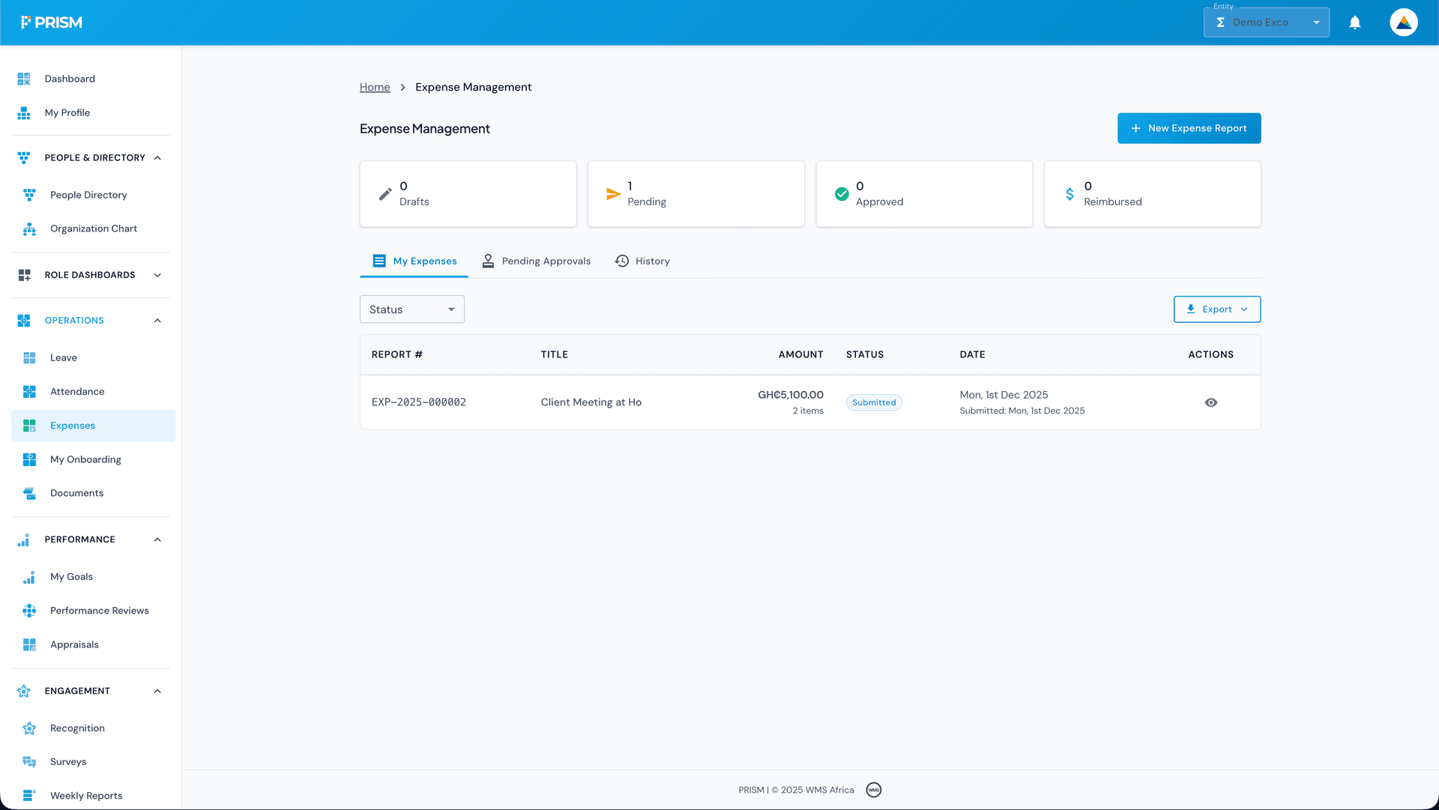Screen dimensions: 1439x810
Task: Click the Organization Chart icon
Action: coord(29,229)
